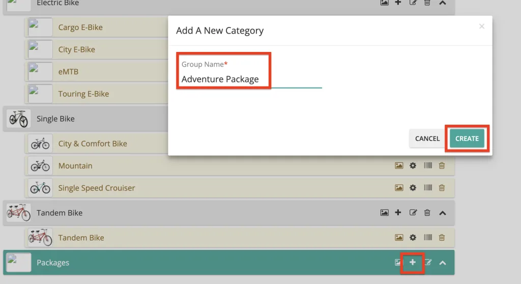Image resolution: width=521 pixels, height=284 pixels.
Task: Collapse the Packages category chevron
Action: (x=443, y=263)
